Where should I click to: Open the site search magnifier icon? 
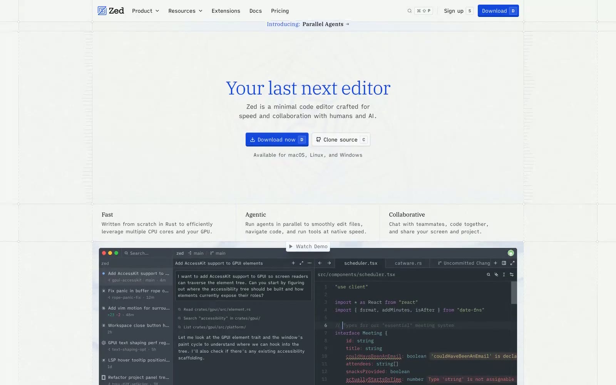[x=410, y=11]
